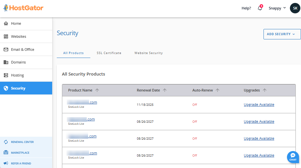
Task: Click the All Security Products heading
Action: (x=83, y=74)
